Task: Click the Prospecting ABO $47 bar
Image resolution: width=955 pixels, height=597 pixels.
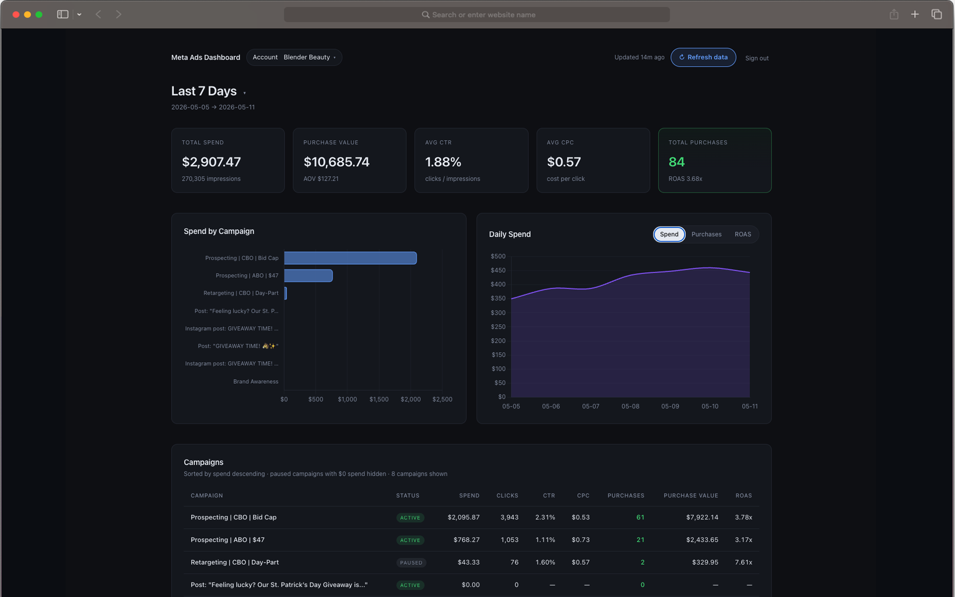Action: click(308, 276)
